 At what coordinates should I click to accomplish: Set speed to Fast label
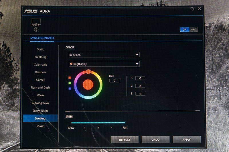click(125, 127)
